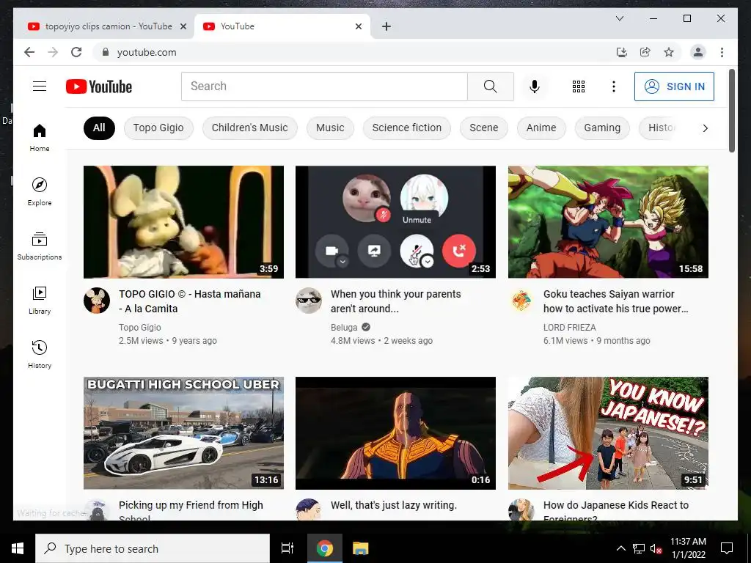The image size is (751, 563).
Task: Open Subscriptions in the sidebar
Action: (40, 246)
